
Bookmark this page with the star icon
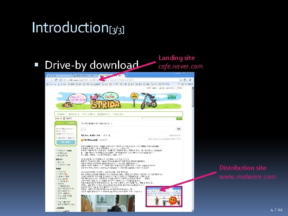click(61, 80)
